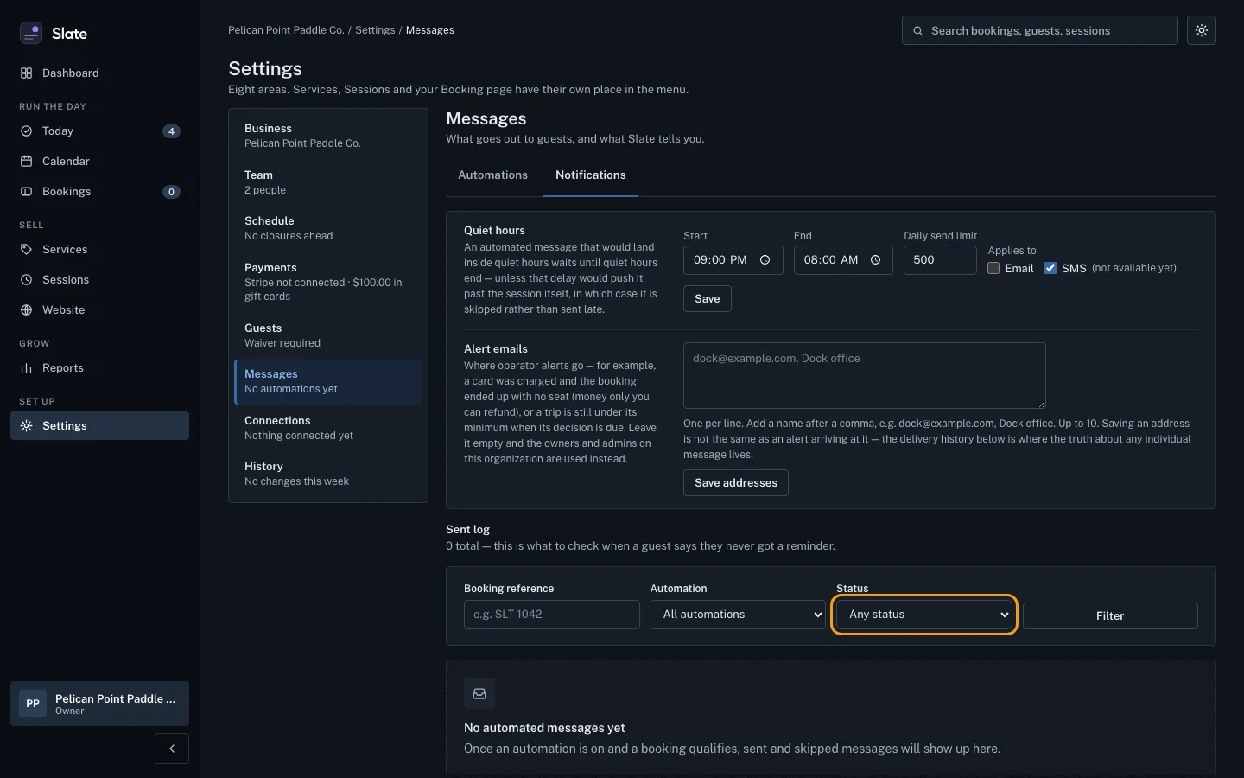
Task: Open History settings section
Action: coord(328,474)
